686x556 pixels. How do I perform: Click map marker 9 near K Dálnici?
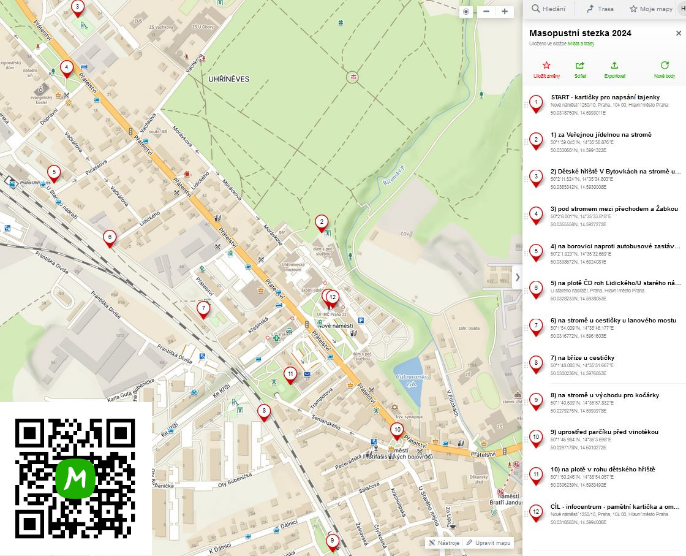click(332, 543)
